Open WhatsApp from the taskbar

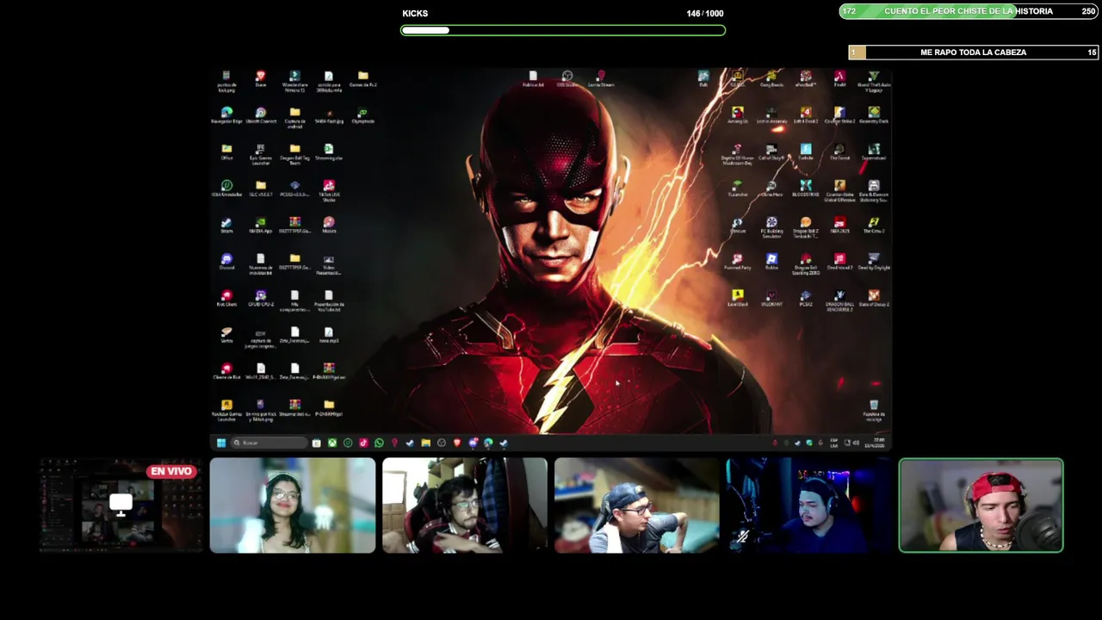(379, 443)
